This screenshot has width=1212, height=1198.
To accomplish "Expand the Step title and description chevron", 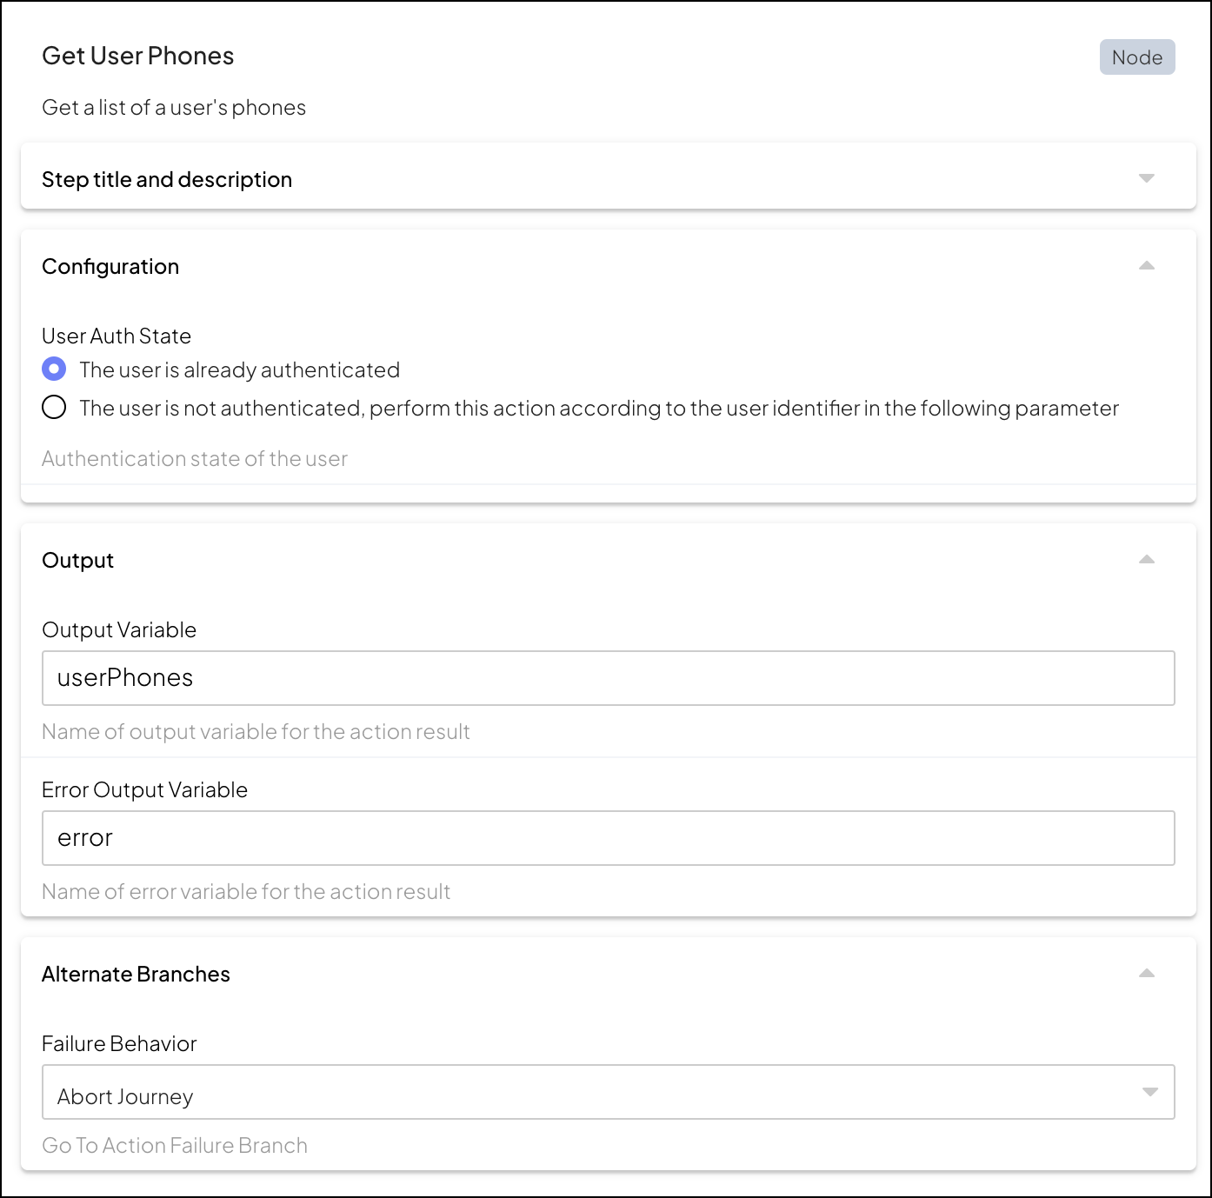I will tap(1146, 178).
